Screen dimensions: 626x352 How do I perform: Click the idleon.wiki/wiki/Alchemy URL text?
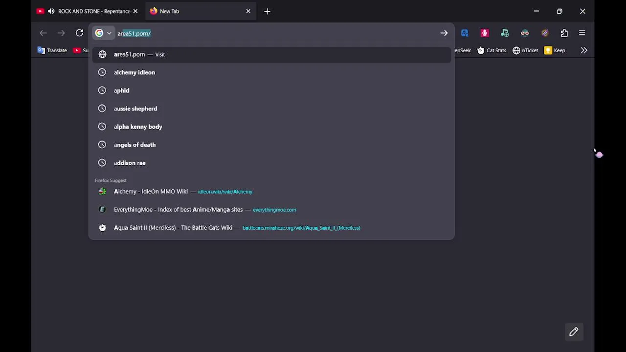(x=225, y=192)
